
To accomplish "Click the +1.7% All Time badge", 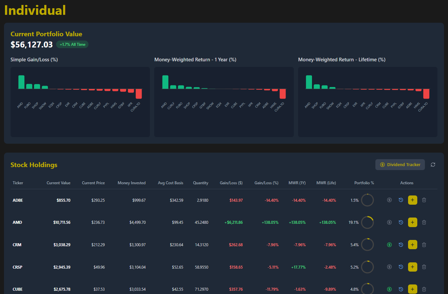I will tap(72, 44).
